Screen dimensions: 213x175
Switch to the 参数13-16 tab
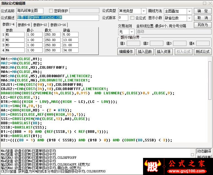[x=58, y=25]
